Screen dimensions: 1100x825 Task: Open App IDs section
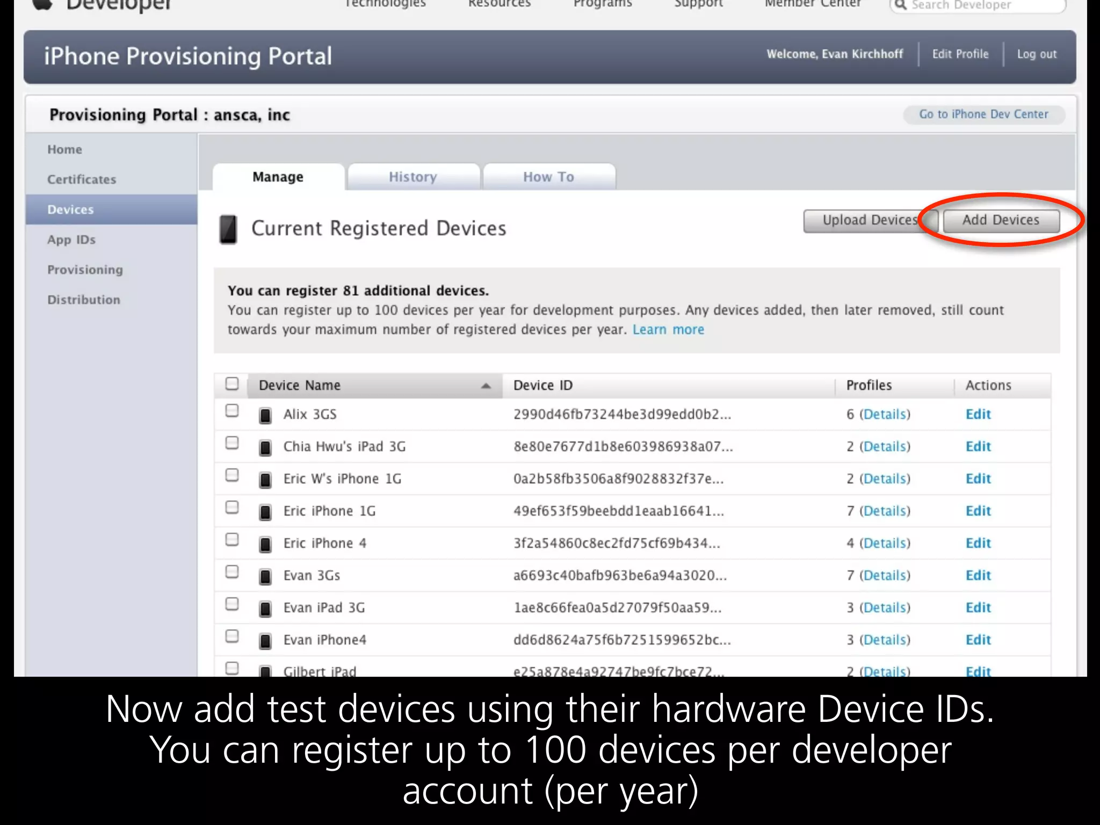[71, 240]
